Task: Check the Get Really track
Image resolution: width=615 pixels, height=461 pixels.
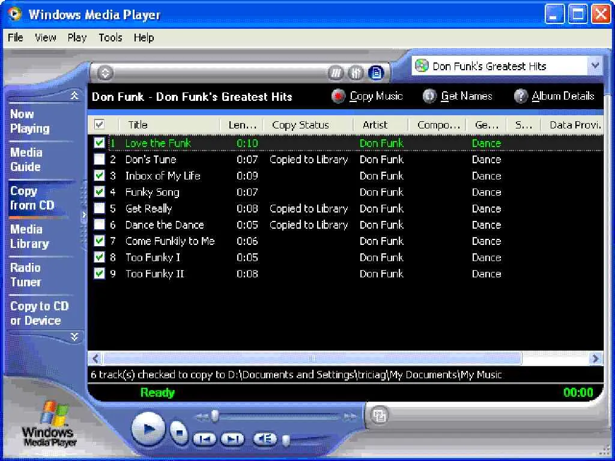Action: (x=100, y=208)
